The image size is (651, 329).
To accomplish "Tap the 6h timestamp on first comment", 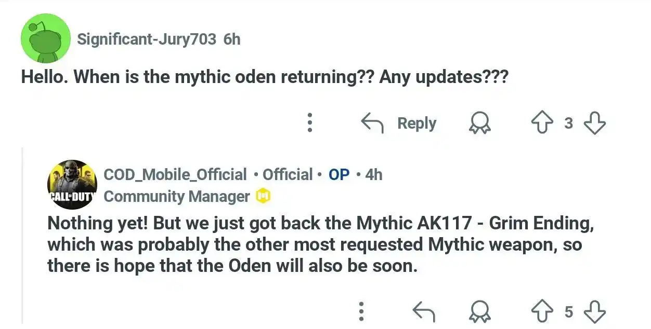I will 232,39.
